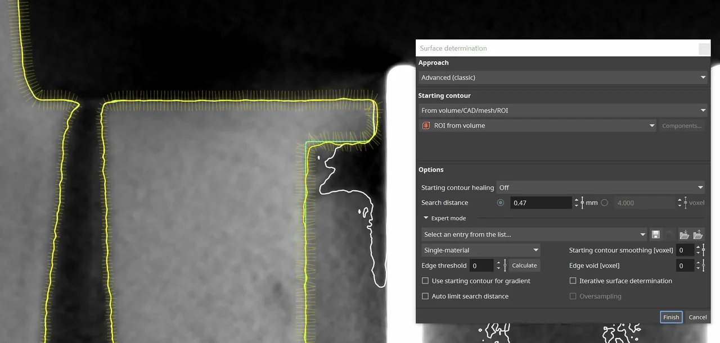Click the Components... button
This screenshot has height=343, width=720.
[682, 126]
